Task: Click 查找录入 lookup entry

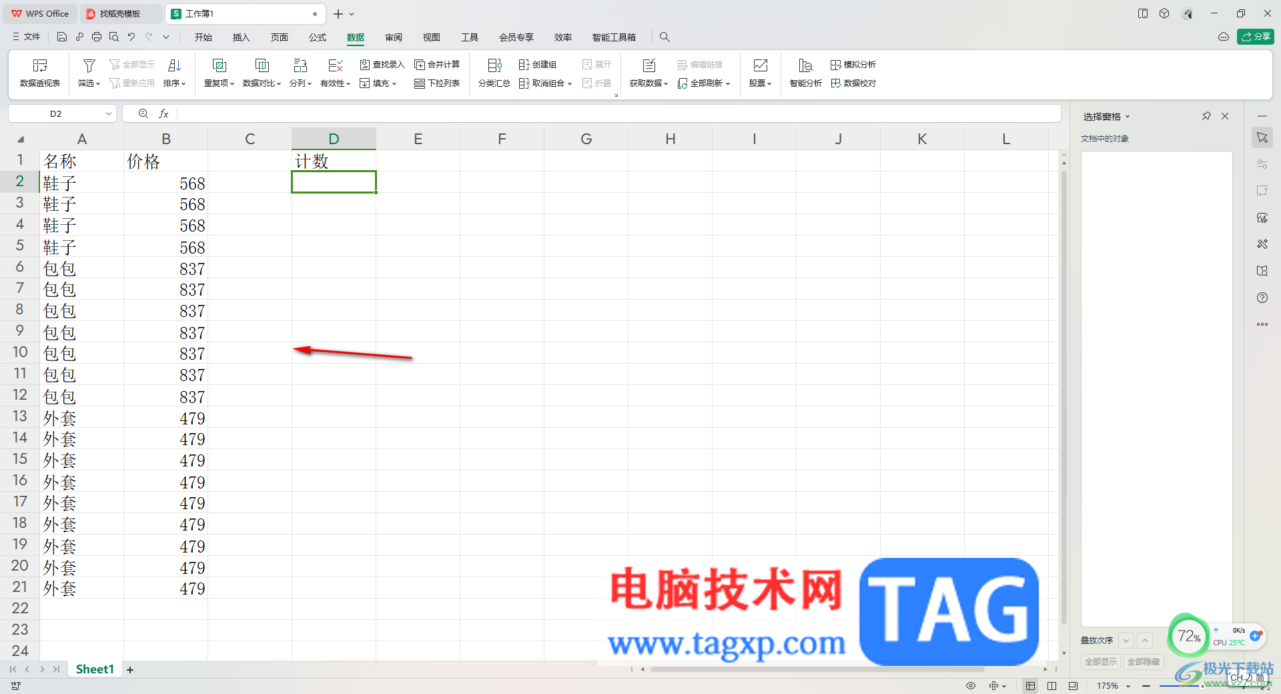Action: click(x=382, y=65)
